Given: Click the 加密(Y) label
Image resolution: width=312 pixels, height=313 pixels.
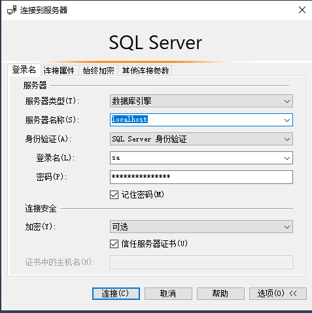Looking at the screenshot, I should pos(41,227).
